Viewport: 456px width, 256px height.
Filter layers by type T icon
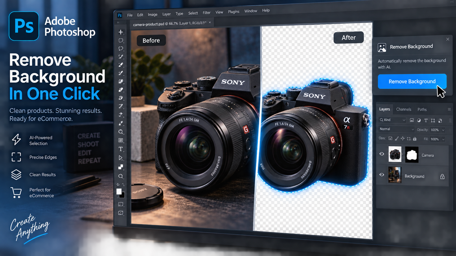[426, 120]
